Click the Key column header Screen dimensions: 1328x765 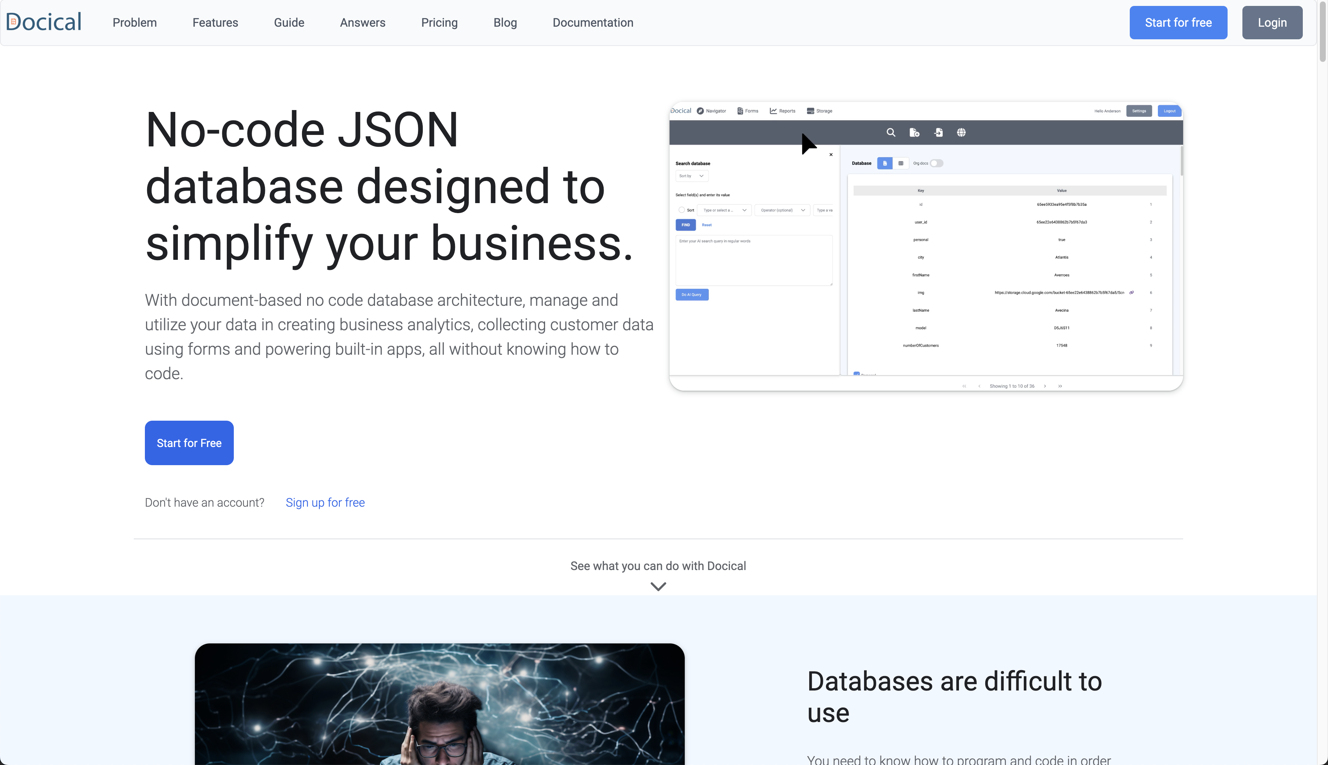click(x=920, y=191)
